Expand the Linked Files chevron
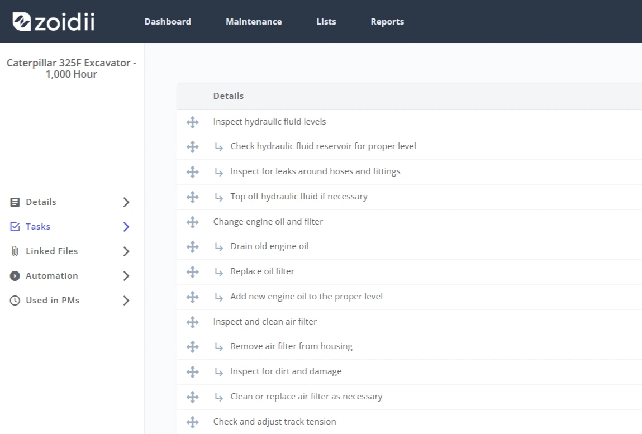 click(x=126, y=251)
